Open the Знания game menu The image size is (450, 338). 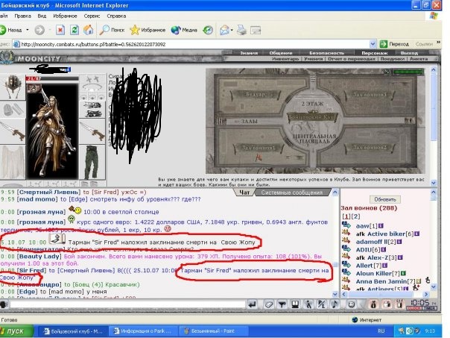point(249,53)
